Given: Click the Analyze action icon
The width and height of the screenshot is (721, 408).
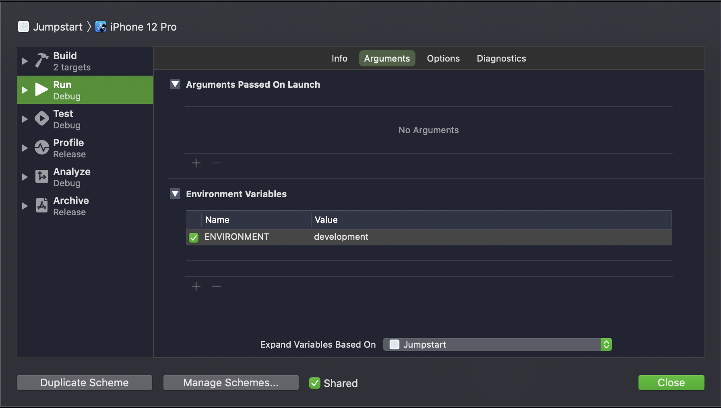Looking at the screenshot, I should [41, 177].
